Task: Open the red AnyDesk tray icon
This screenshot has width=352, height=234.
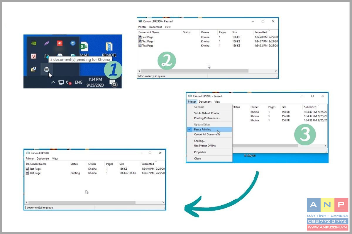Action: (x=60, y=43)
